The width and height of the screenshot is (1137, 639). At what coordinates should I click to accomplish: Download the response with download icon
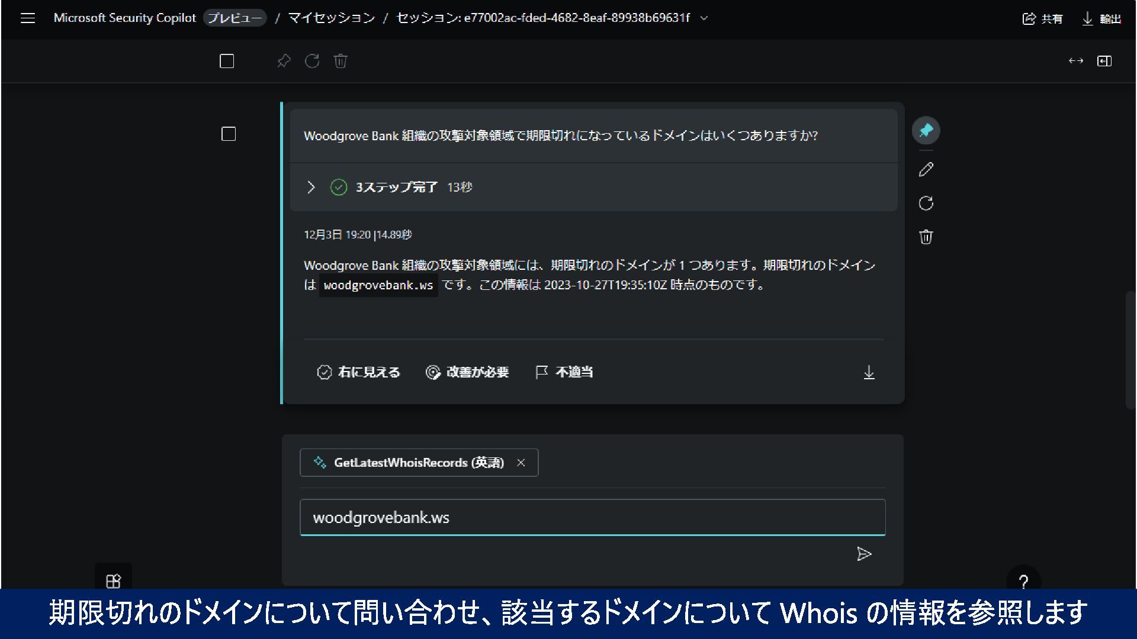point(869,373)
